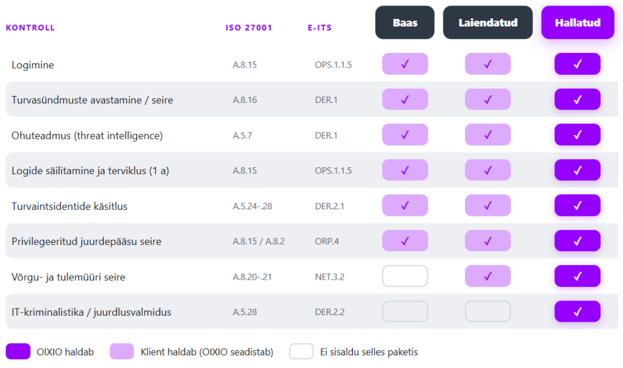Click Võrgu- ja tulemüüri seire Laiendatud checkmark
Viewport: 623px width, 368px height.
point(487,276)
